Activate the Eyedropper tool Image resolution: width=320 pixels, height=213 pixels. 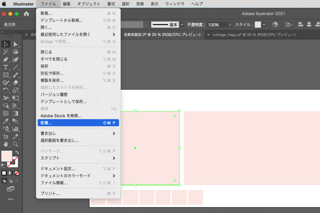[x=6, y=121]
